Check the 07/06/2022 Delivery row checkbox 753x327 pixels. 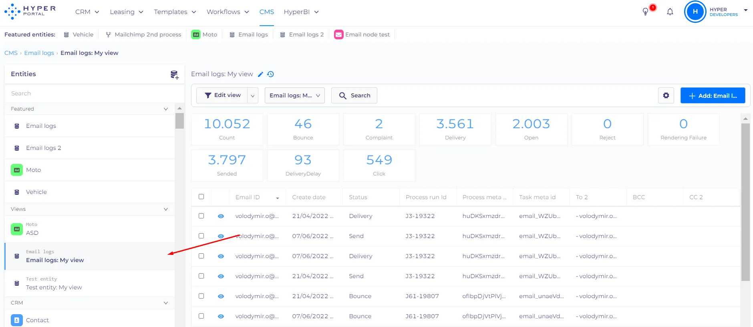click(x=201, y=256)
